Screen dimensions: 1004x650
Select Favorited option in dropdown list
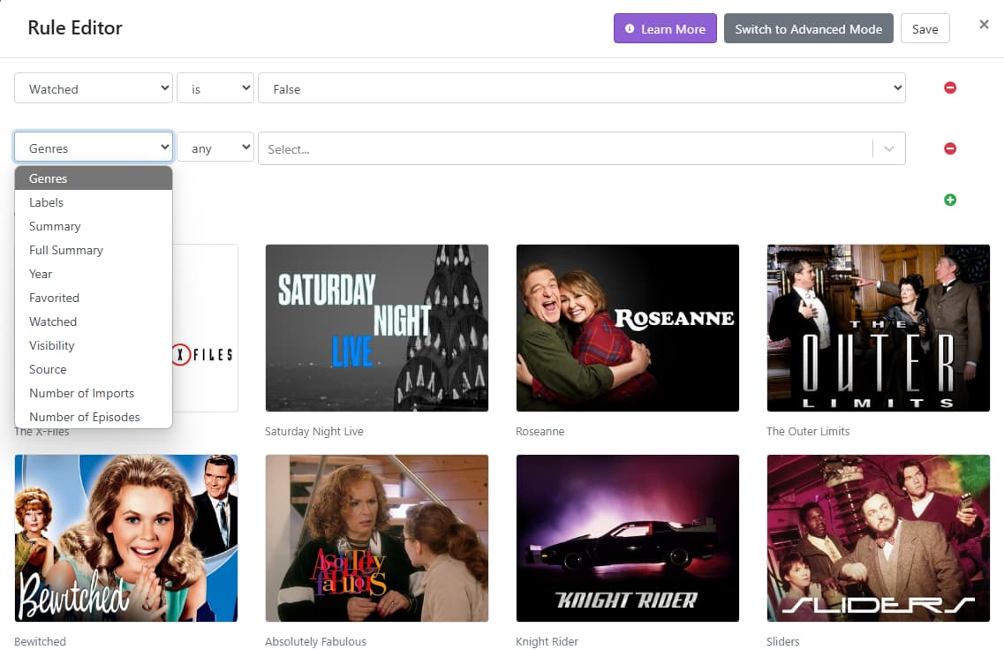(x=54, y=298)
